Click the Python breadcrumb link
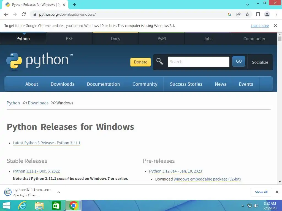Viewport: 282px width, 211px height. tap(13, 103)
